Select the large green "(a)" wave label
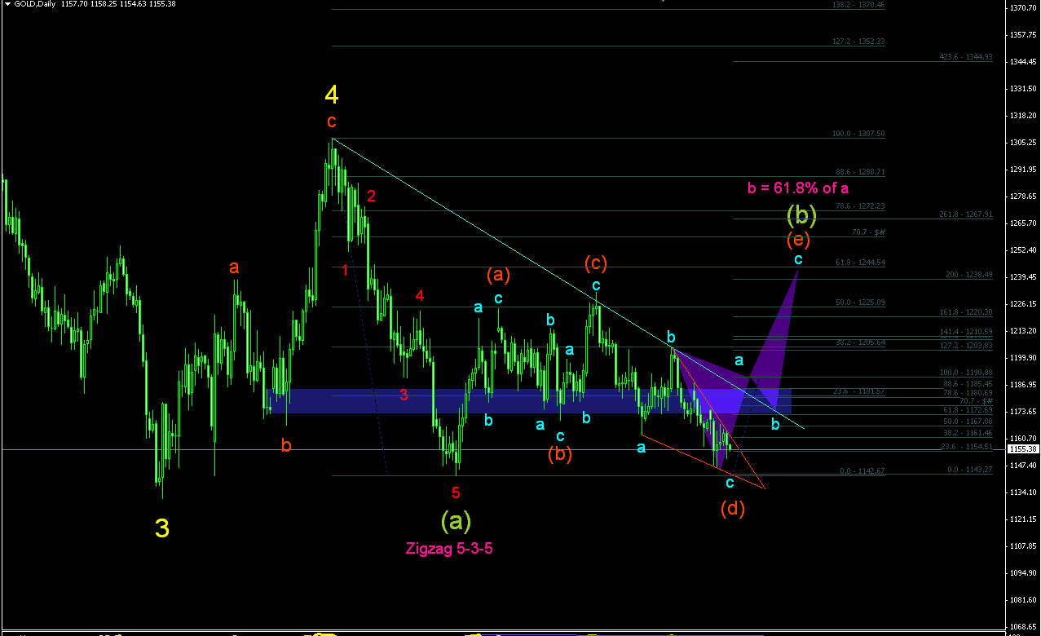The height and width of the screenshot is (636, 1041). coord(456,519)
